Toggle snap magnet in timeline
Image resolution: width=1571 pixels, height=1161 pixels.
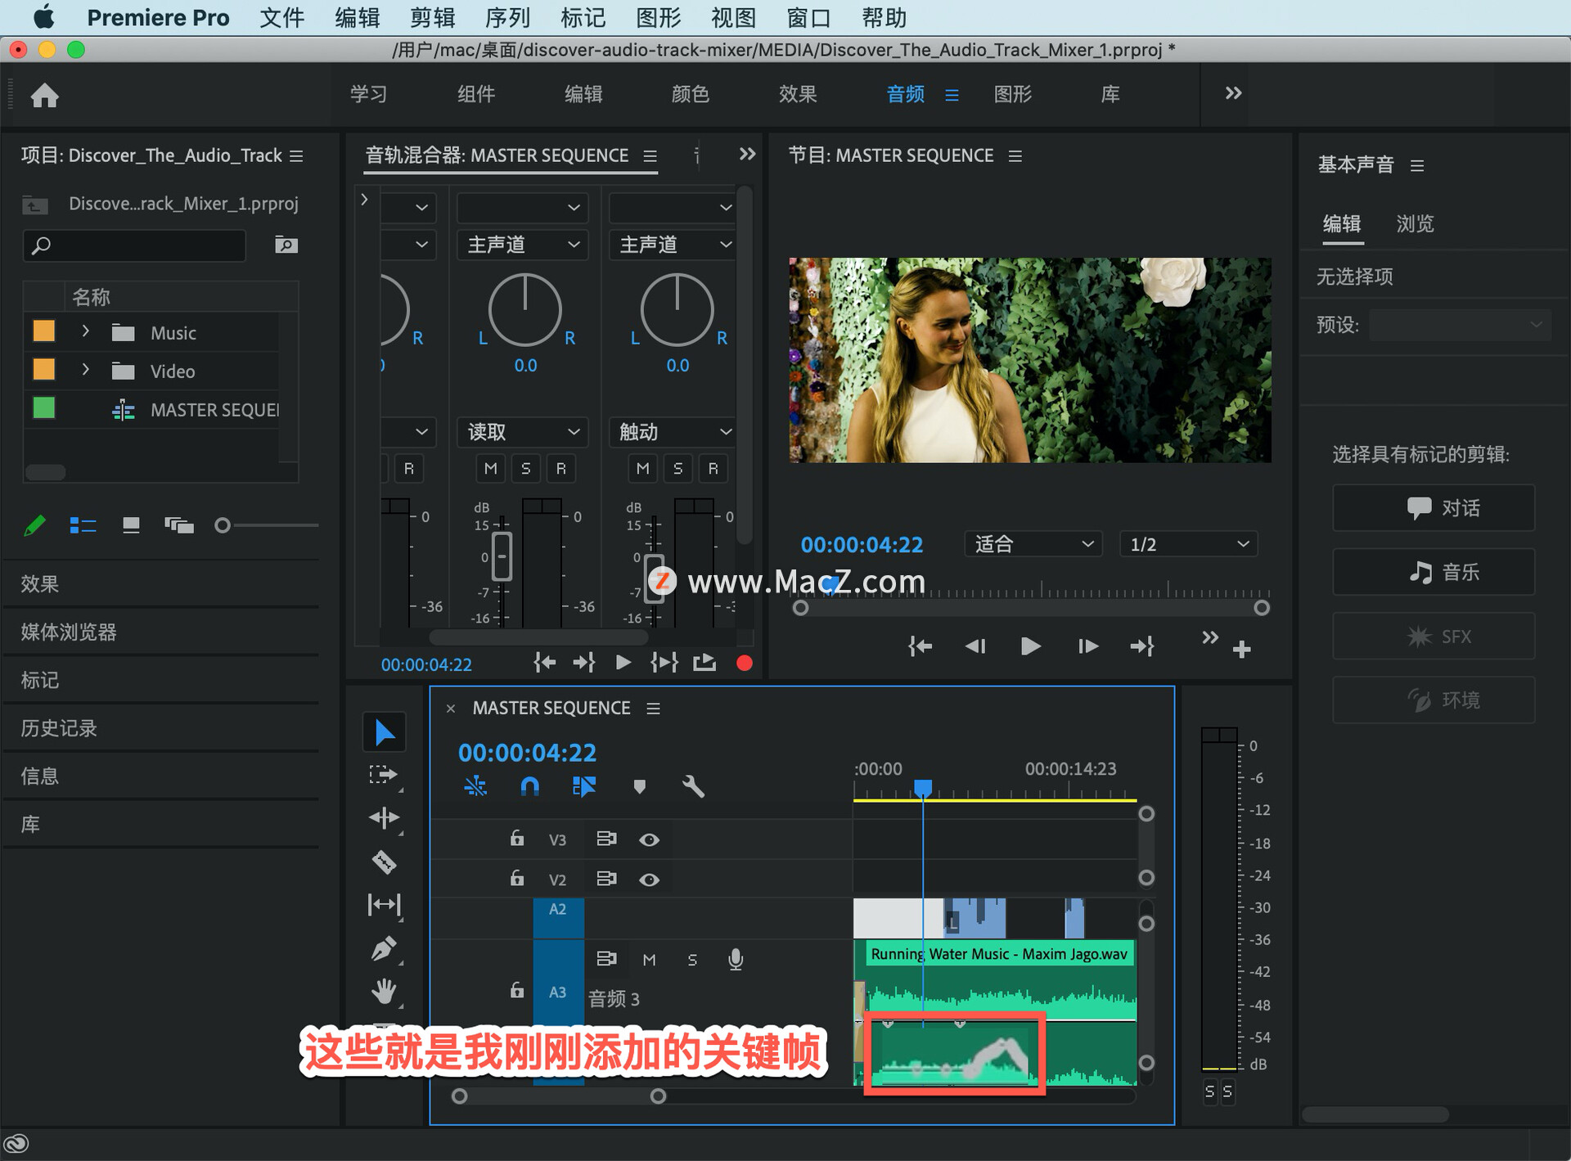point(529,787)
